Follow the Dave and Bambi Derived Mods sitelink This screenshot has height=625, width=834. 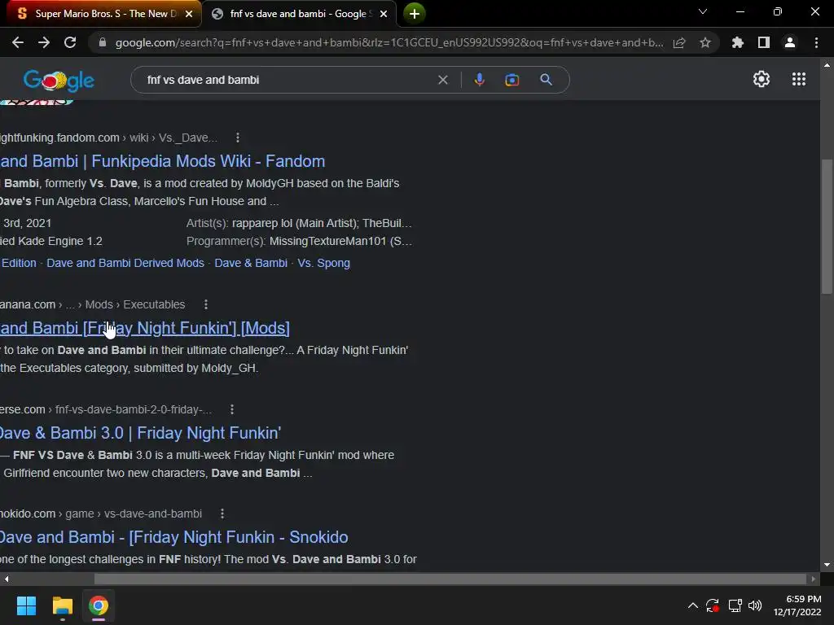click(125, 263)
